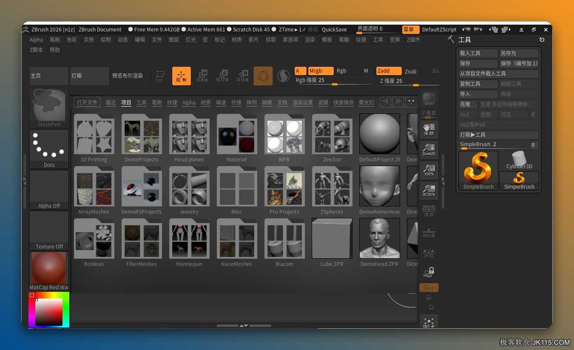The width and height of the screenshot is (574, 350).
Task: Open the ZSpheres folder
Action: pos(332,191)
